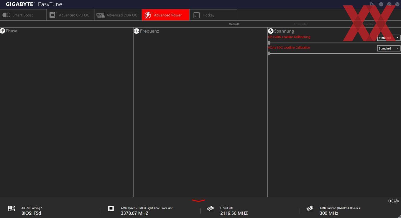Click the motherboard icon in status bar
Image resolution: width=401 pixels, height=218 pixels.
pyautogui.click(x=11, y=209)
